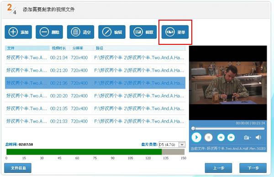The image size is (274, 177).
Task: Click the 当前文件 current file label
Action: tap(228, 149)
